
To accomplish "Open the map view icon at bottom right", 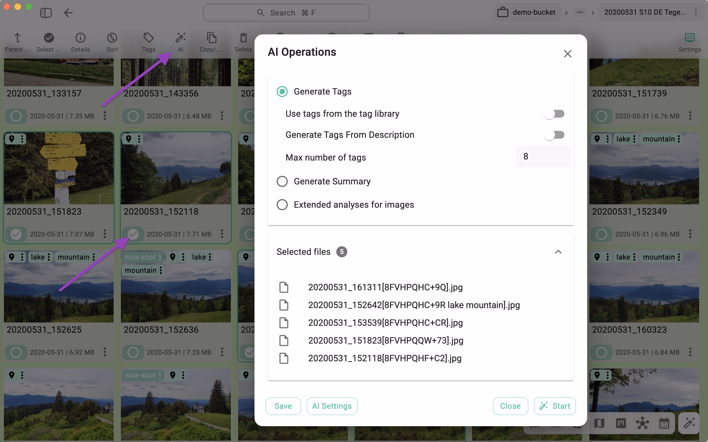I will pyautogui.click(x=599, y=423).
